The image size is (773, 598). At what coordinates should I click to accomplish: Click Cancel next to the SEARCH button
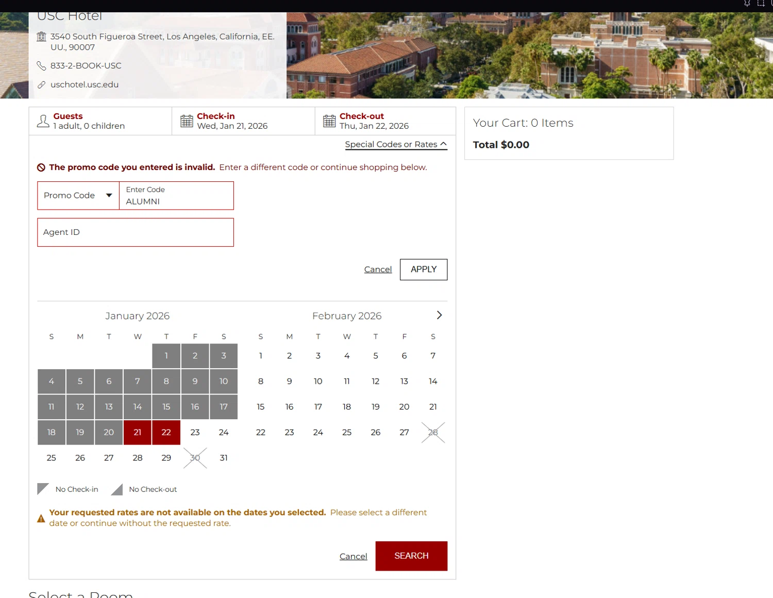click(x=354, y=556)
